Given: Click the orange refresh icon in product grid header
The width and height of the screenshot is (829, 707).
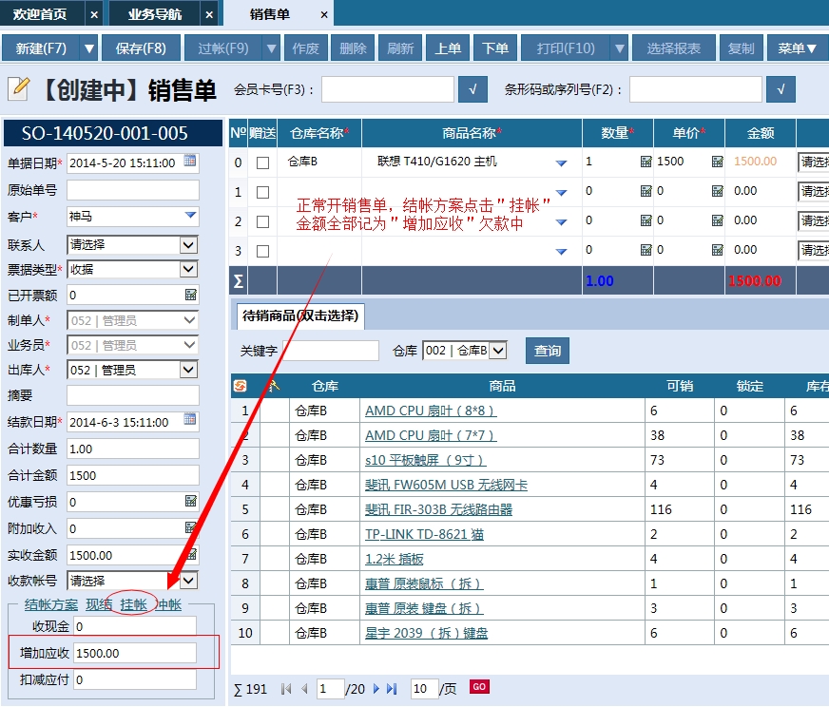Looking at the screenshot, I should coord(241,386).
